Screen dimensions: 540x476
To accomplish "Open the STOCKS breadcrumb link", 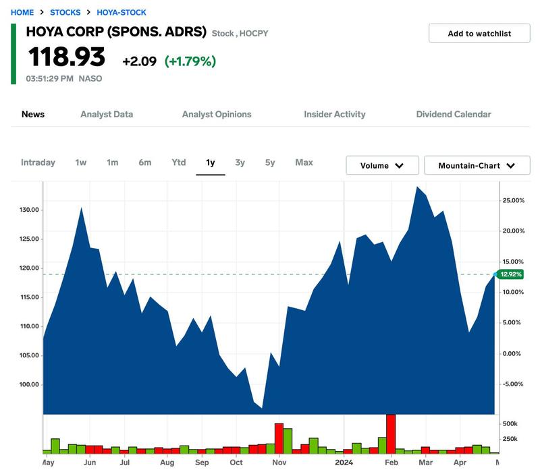I will tap(65, 12).
